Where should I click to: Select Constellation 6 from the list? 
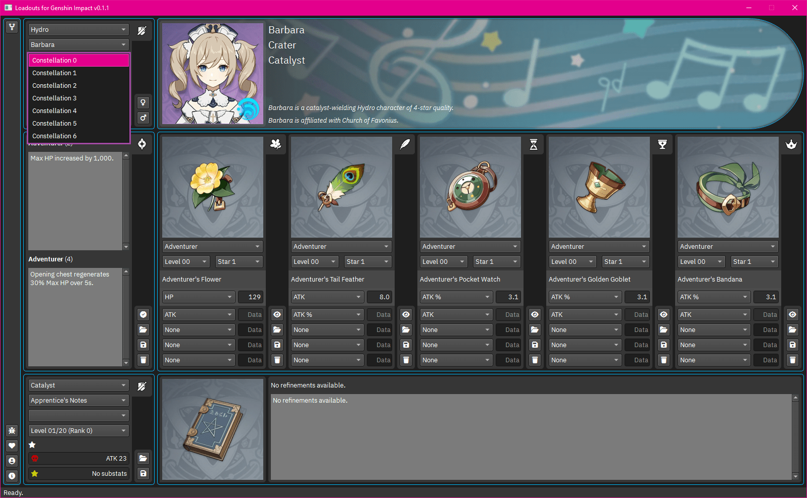pyautogui.click(x=79, y=136)
